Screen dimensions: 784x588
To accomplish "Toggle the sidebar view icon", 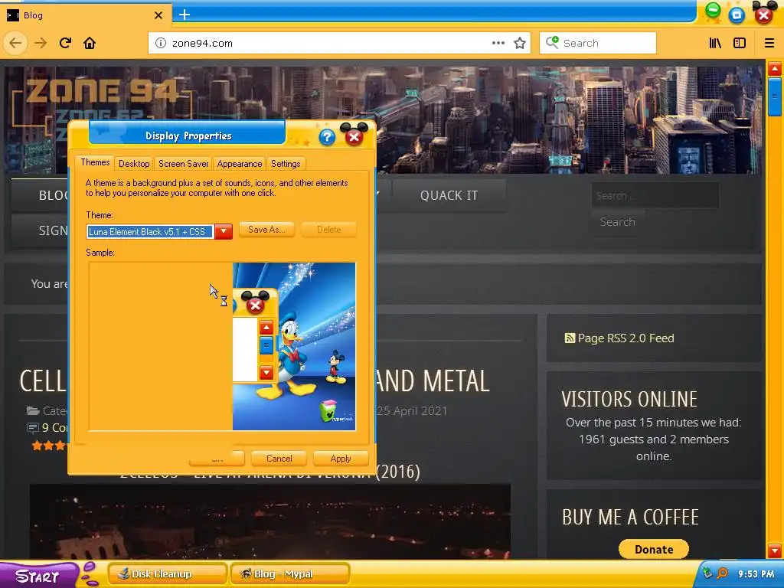I will tap(740, 43).
